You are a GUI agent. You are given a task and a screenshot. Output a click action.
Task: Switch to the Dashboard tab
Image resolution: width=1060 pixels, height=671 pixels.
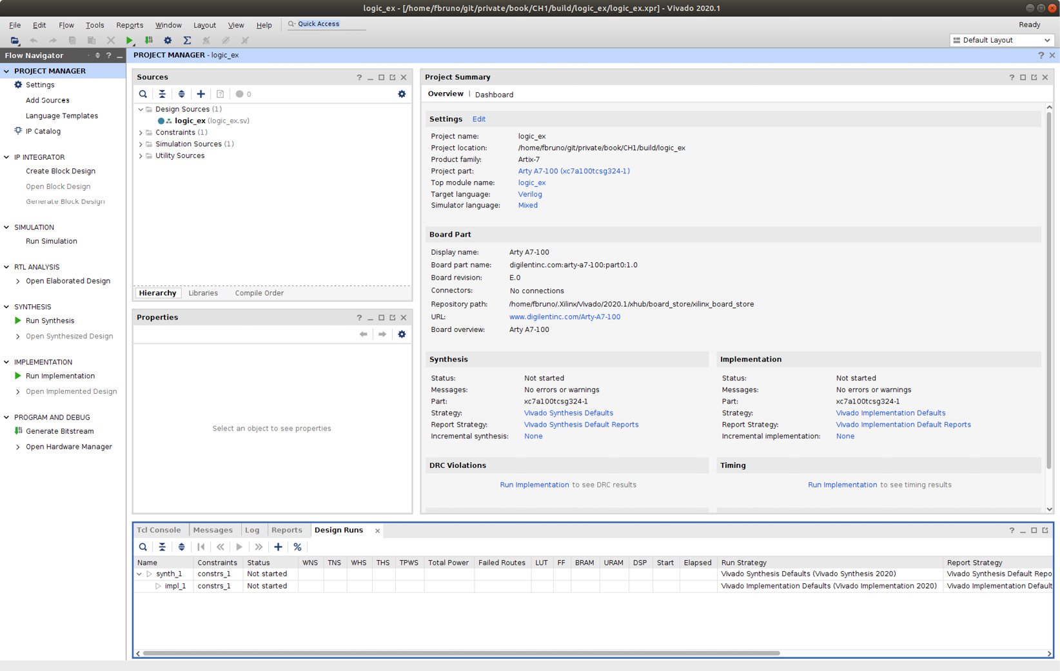(x=495, y=95)
